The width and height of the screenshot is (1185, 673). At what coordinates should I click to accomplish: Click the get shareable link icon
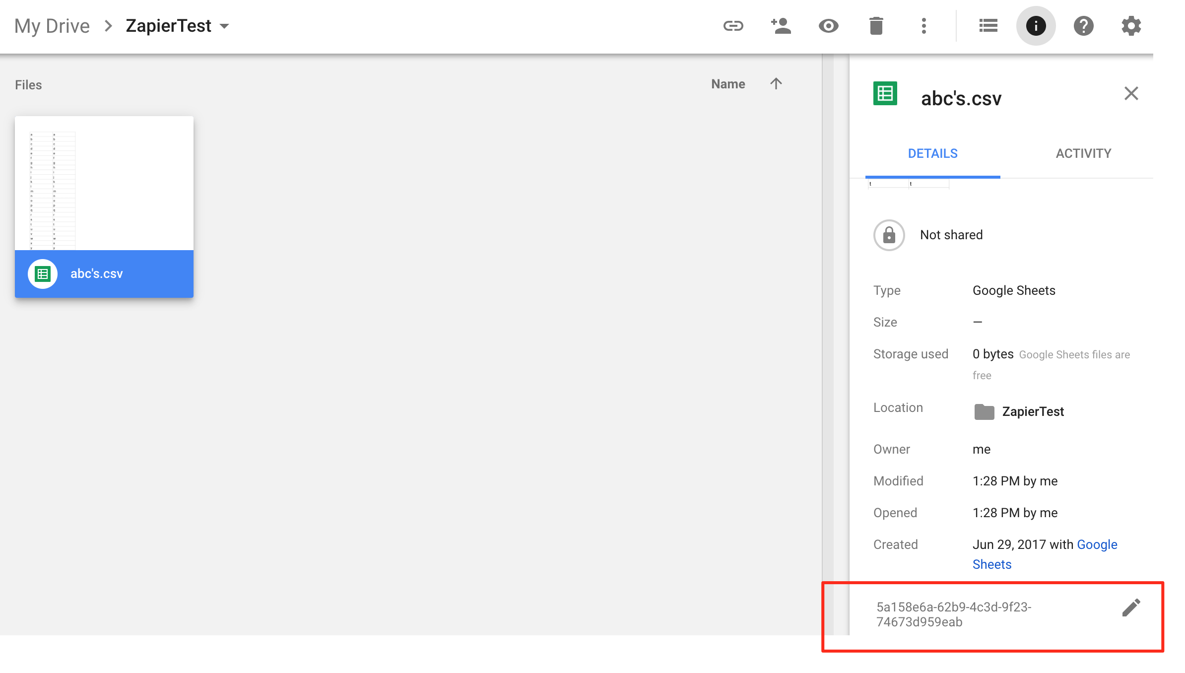(x=733, y=26)
